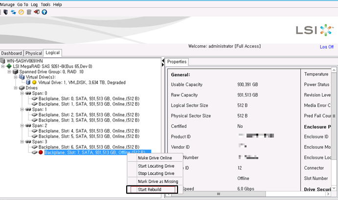Screen dimensions: 338x200
Task: Select Backplane Slot: 5 drive row
Action: coord(89,137)
